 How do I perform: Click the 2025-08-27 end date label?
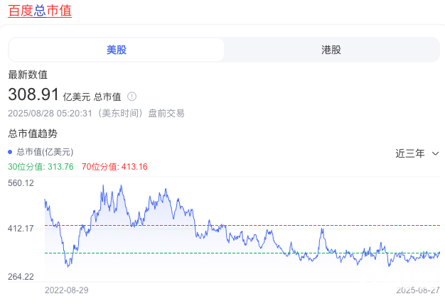418,290
